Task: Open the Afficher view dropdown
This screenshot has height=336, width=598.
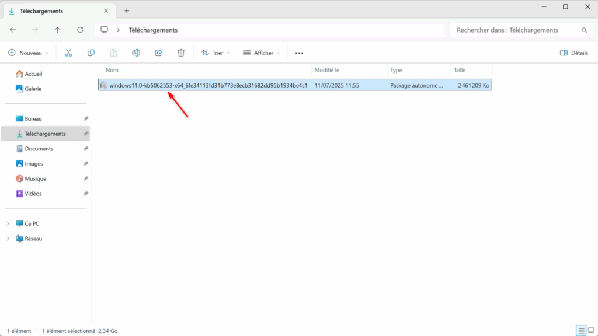Action: (x=261, y=53)
